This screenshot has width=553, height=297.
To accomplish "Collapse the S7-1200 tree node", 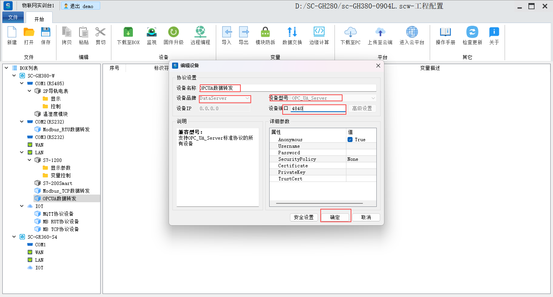I will click(30, 160).
